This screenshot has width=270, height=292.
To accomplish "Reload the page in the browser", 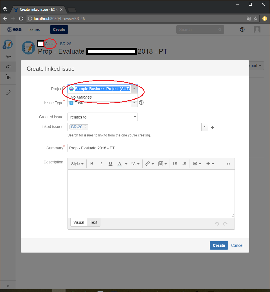I will click(x=21, y=19).
